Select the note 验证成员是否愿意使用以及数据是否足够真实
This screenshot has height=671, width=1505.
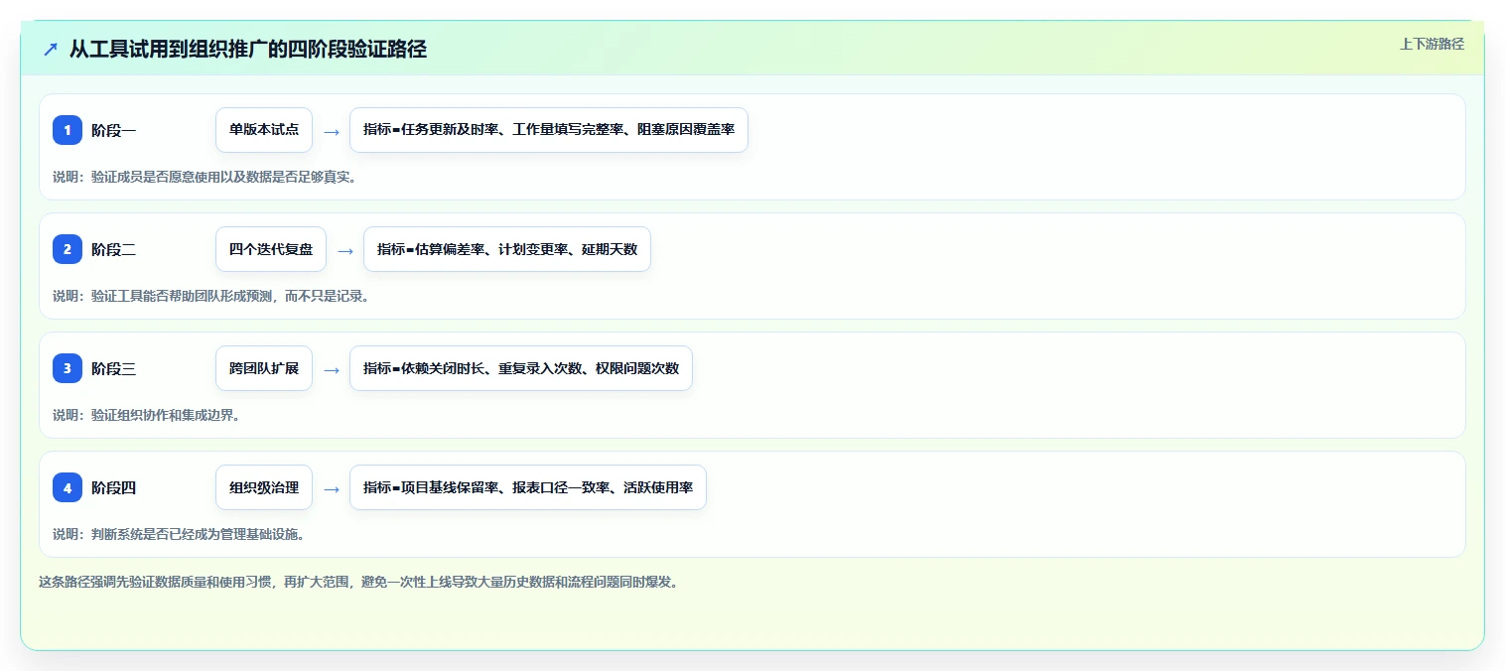click(205, 177)
